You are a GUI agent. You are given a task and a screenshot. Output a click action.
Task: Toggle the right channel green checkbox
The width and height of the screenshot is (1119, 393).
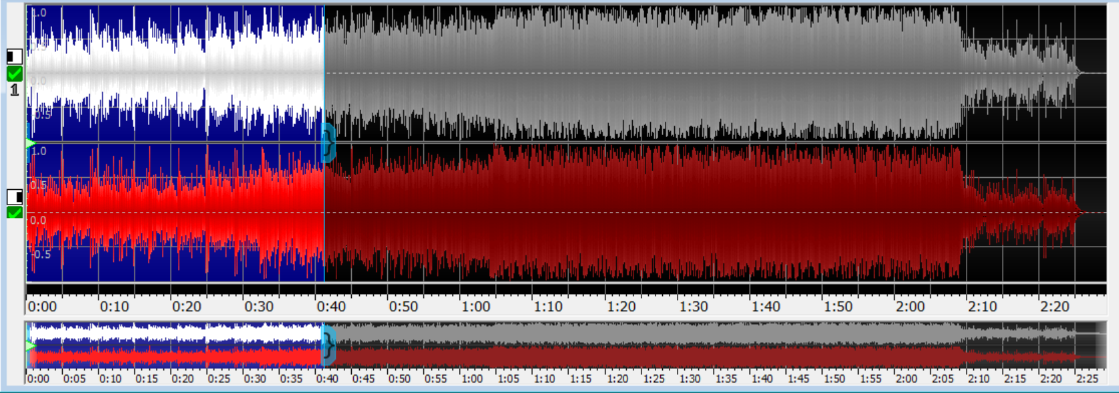point(14,213)
